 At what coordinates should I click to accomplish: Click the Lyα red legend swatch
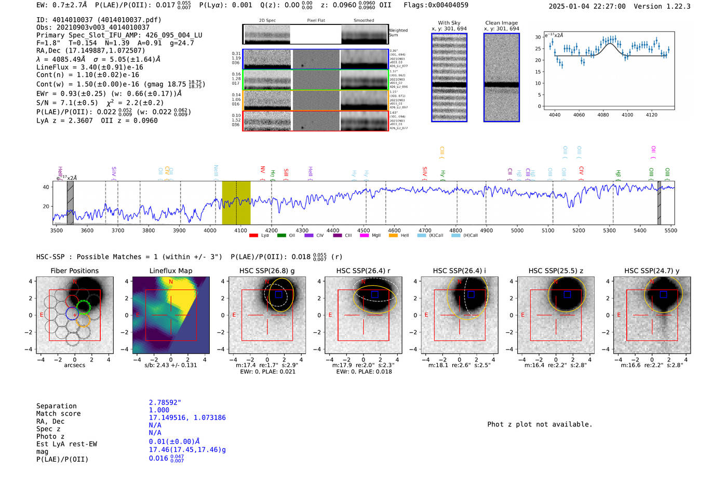click(x=253, y=235)
